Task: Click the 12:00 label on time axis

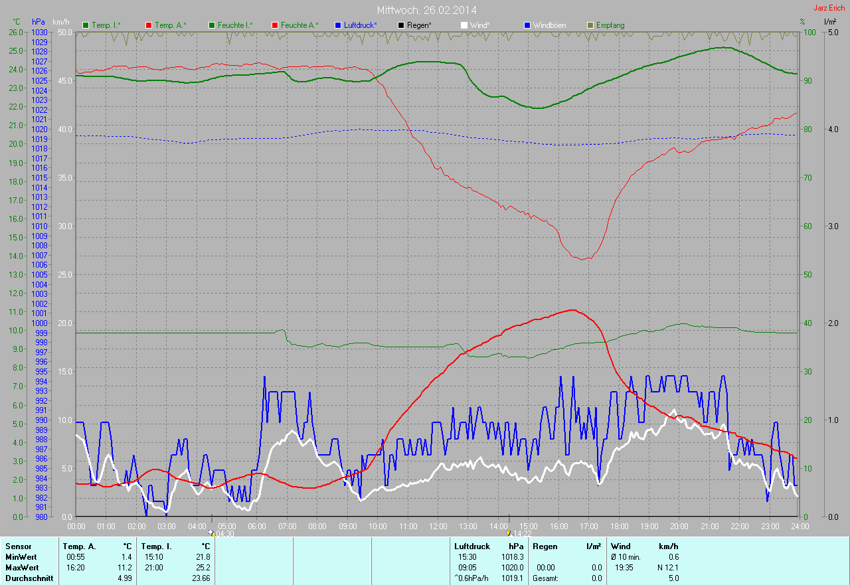Action: click(438, 526)
